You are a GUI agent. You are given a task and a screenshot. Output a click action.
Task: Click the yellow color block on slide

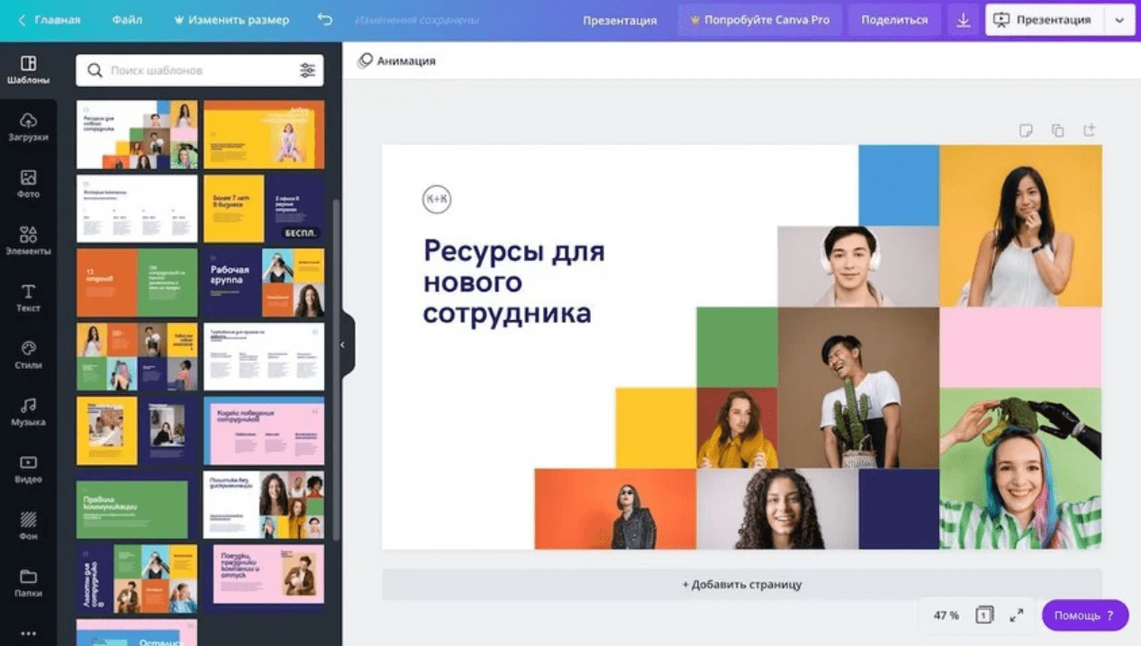coord(655,428)
